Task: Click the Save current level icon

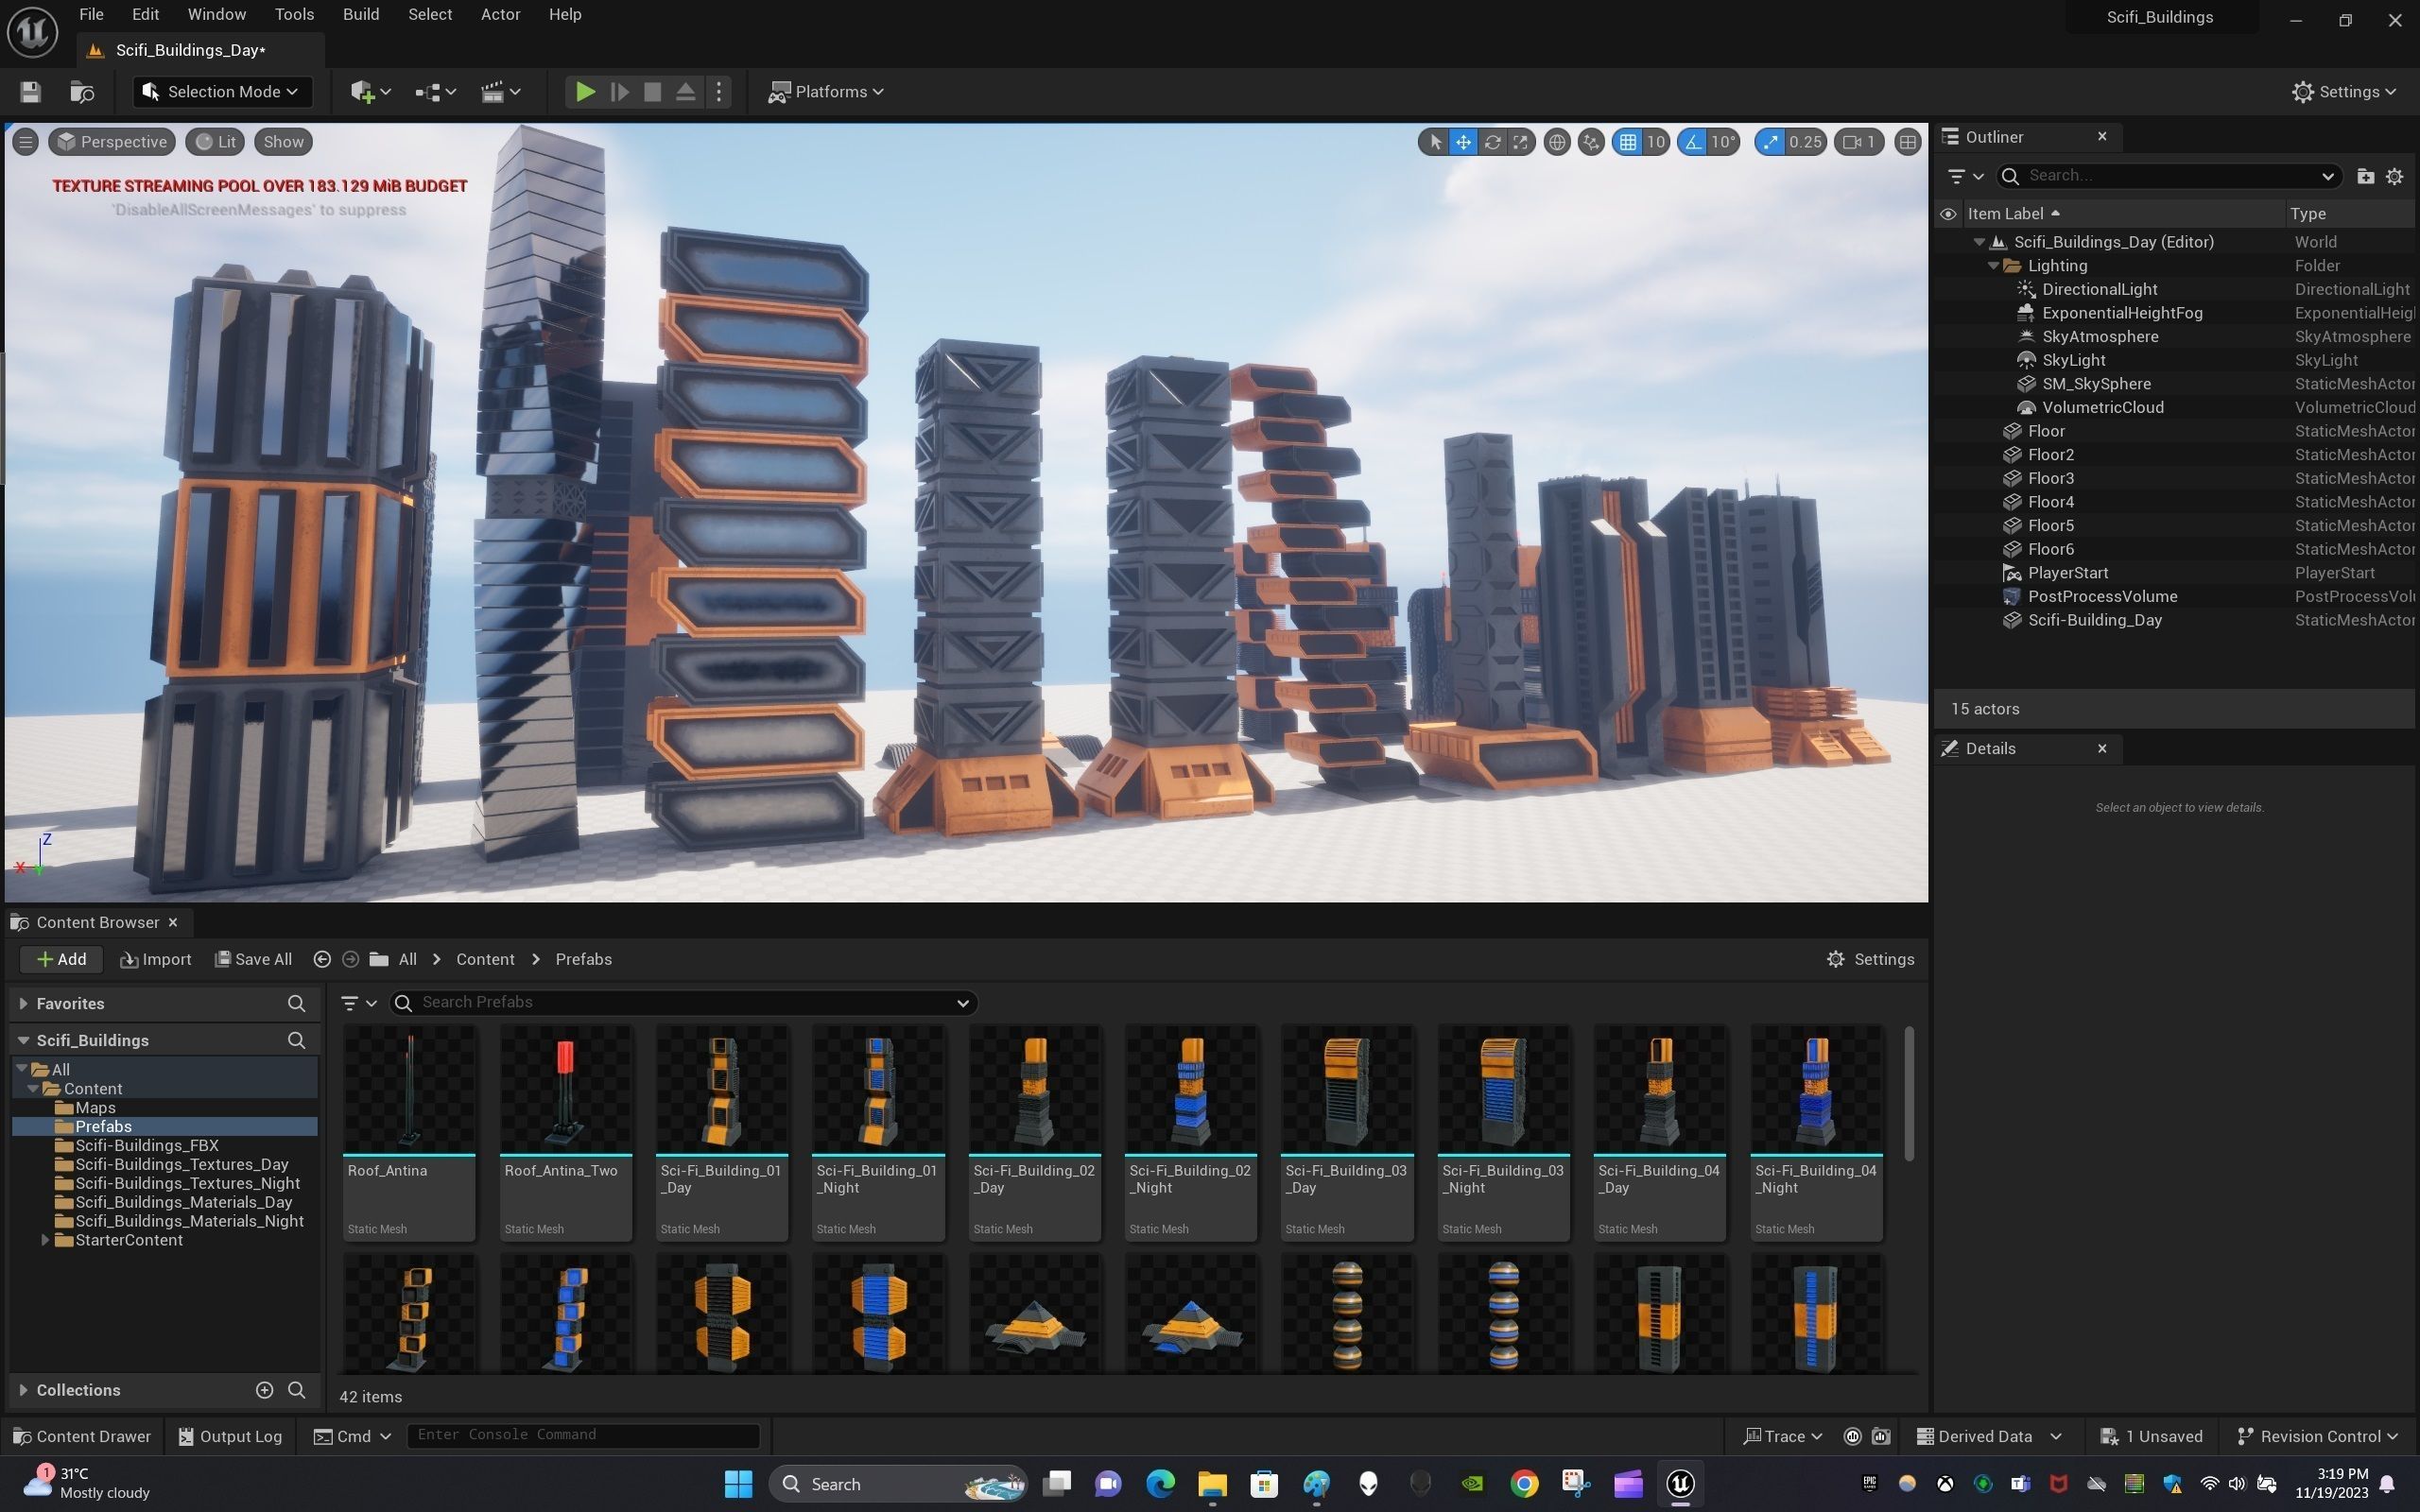Action: click(30, 92)
